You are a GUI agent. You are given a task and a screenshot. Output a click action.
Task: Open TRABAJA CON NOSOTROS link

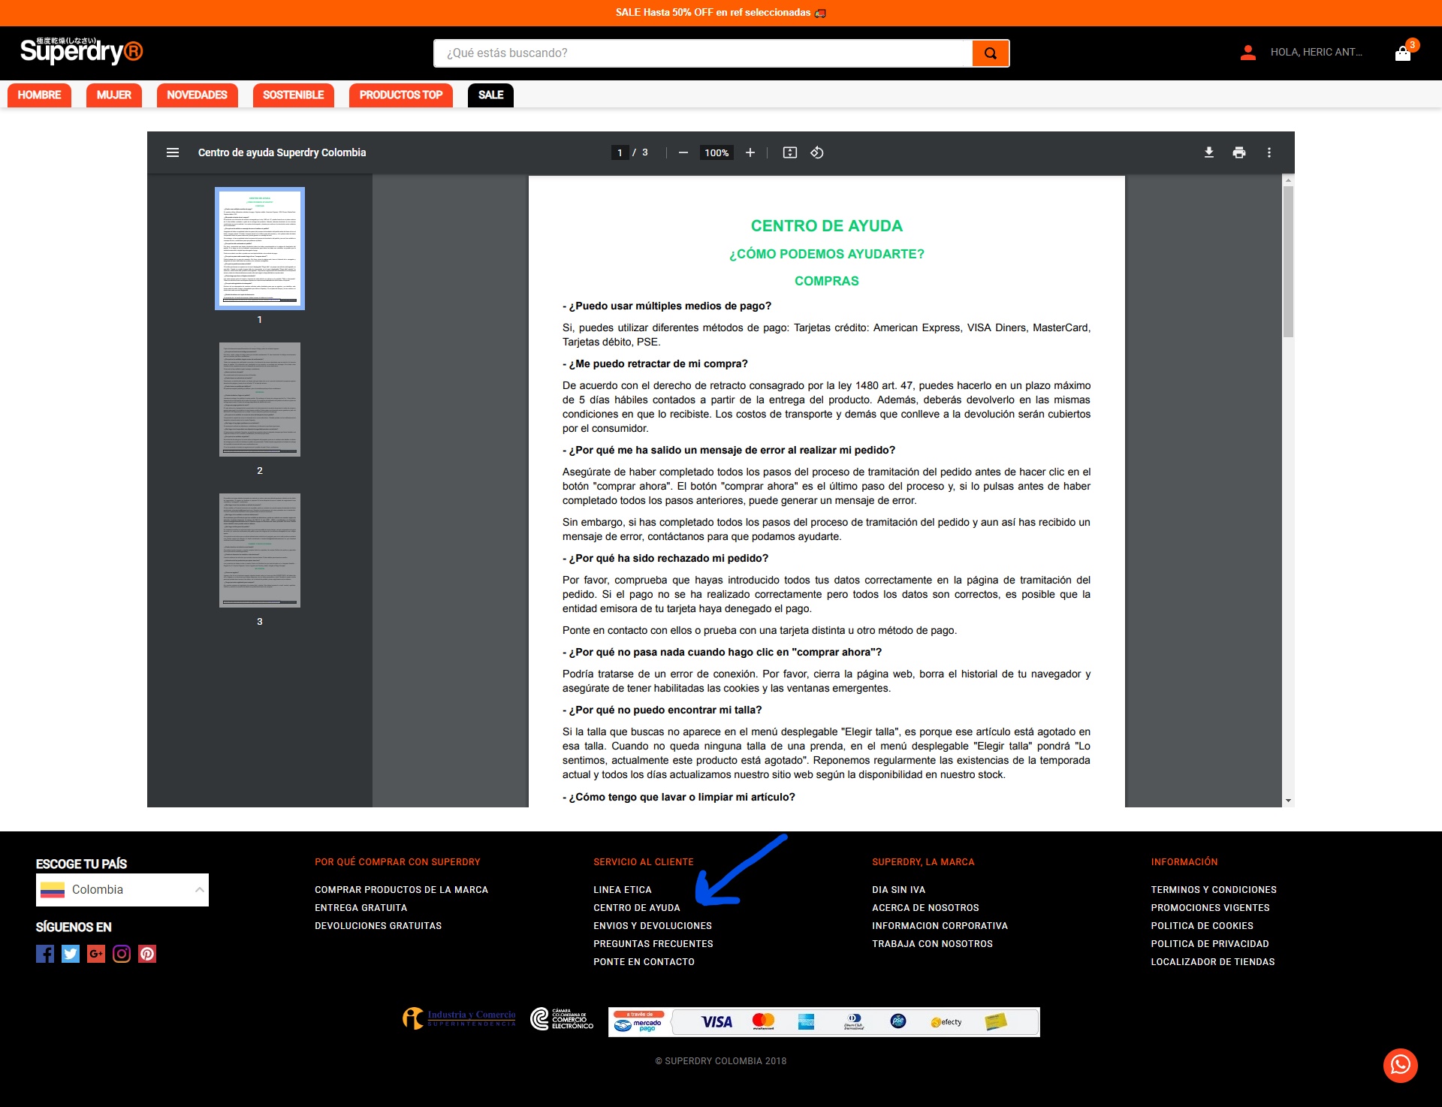coord(932,944)
